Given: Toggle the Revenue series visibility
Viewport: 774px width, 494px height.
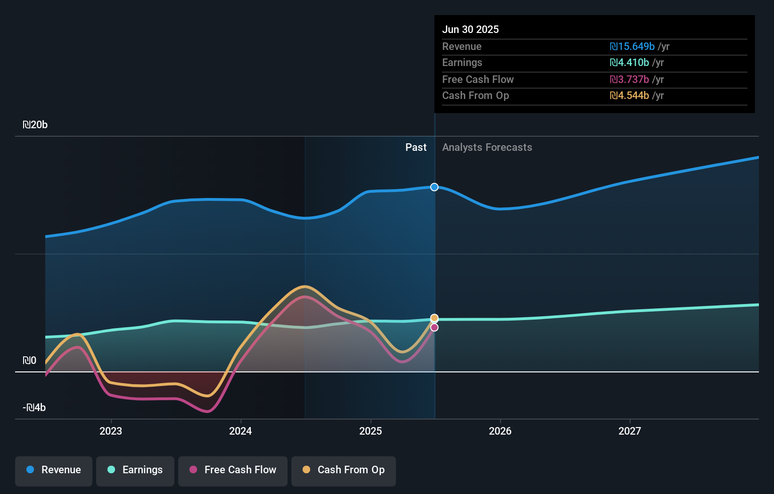Looking at the screenshot, I should 53,471.
